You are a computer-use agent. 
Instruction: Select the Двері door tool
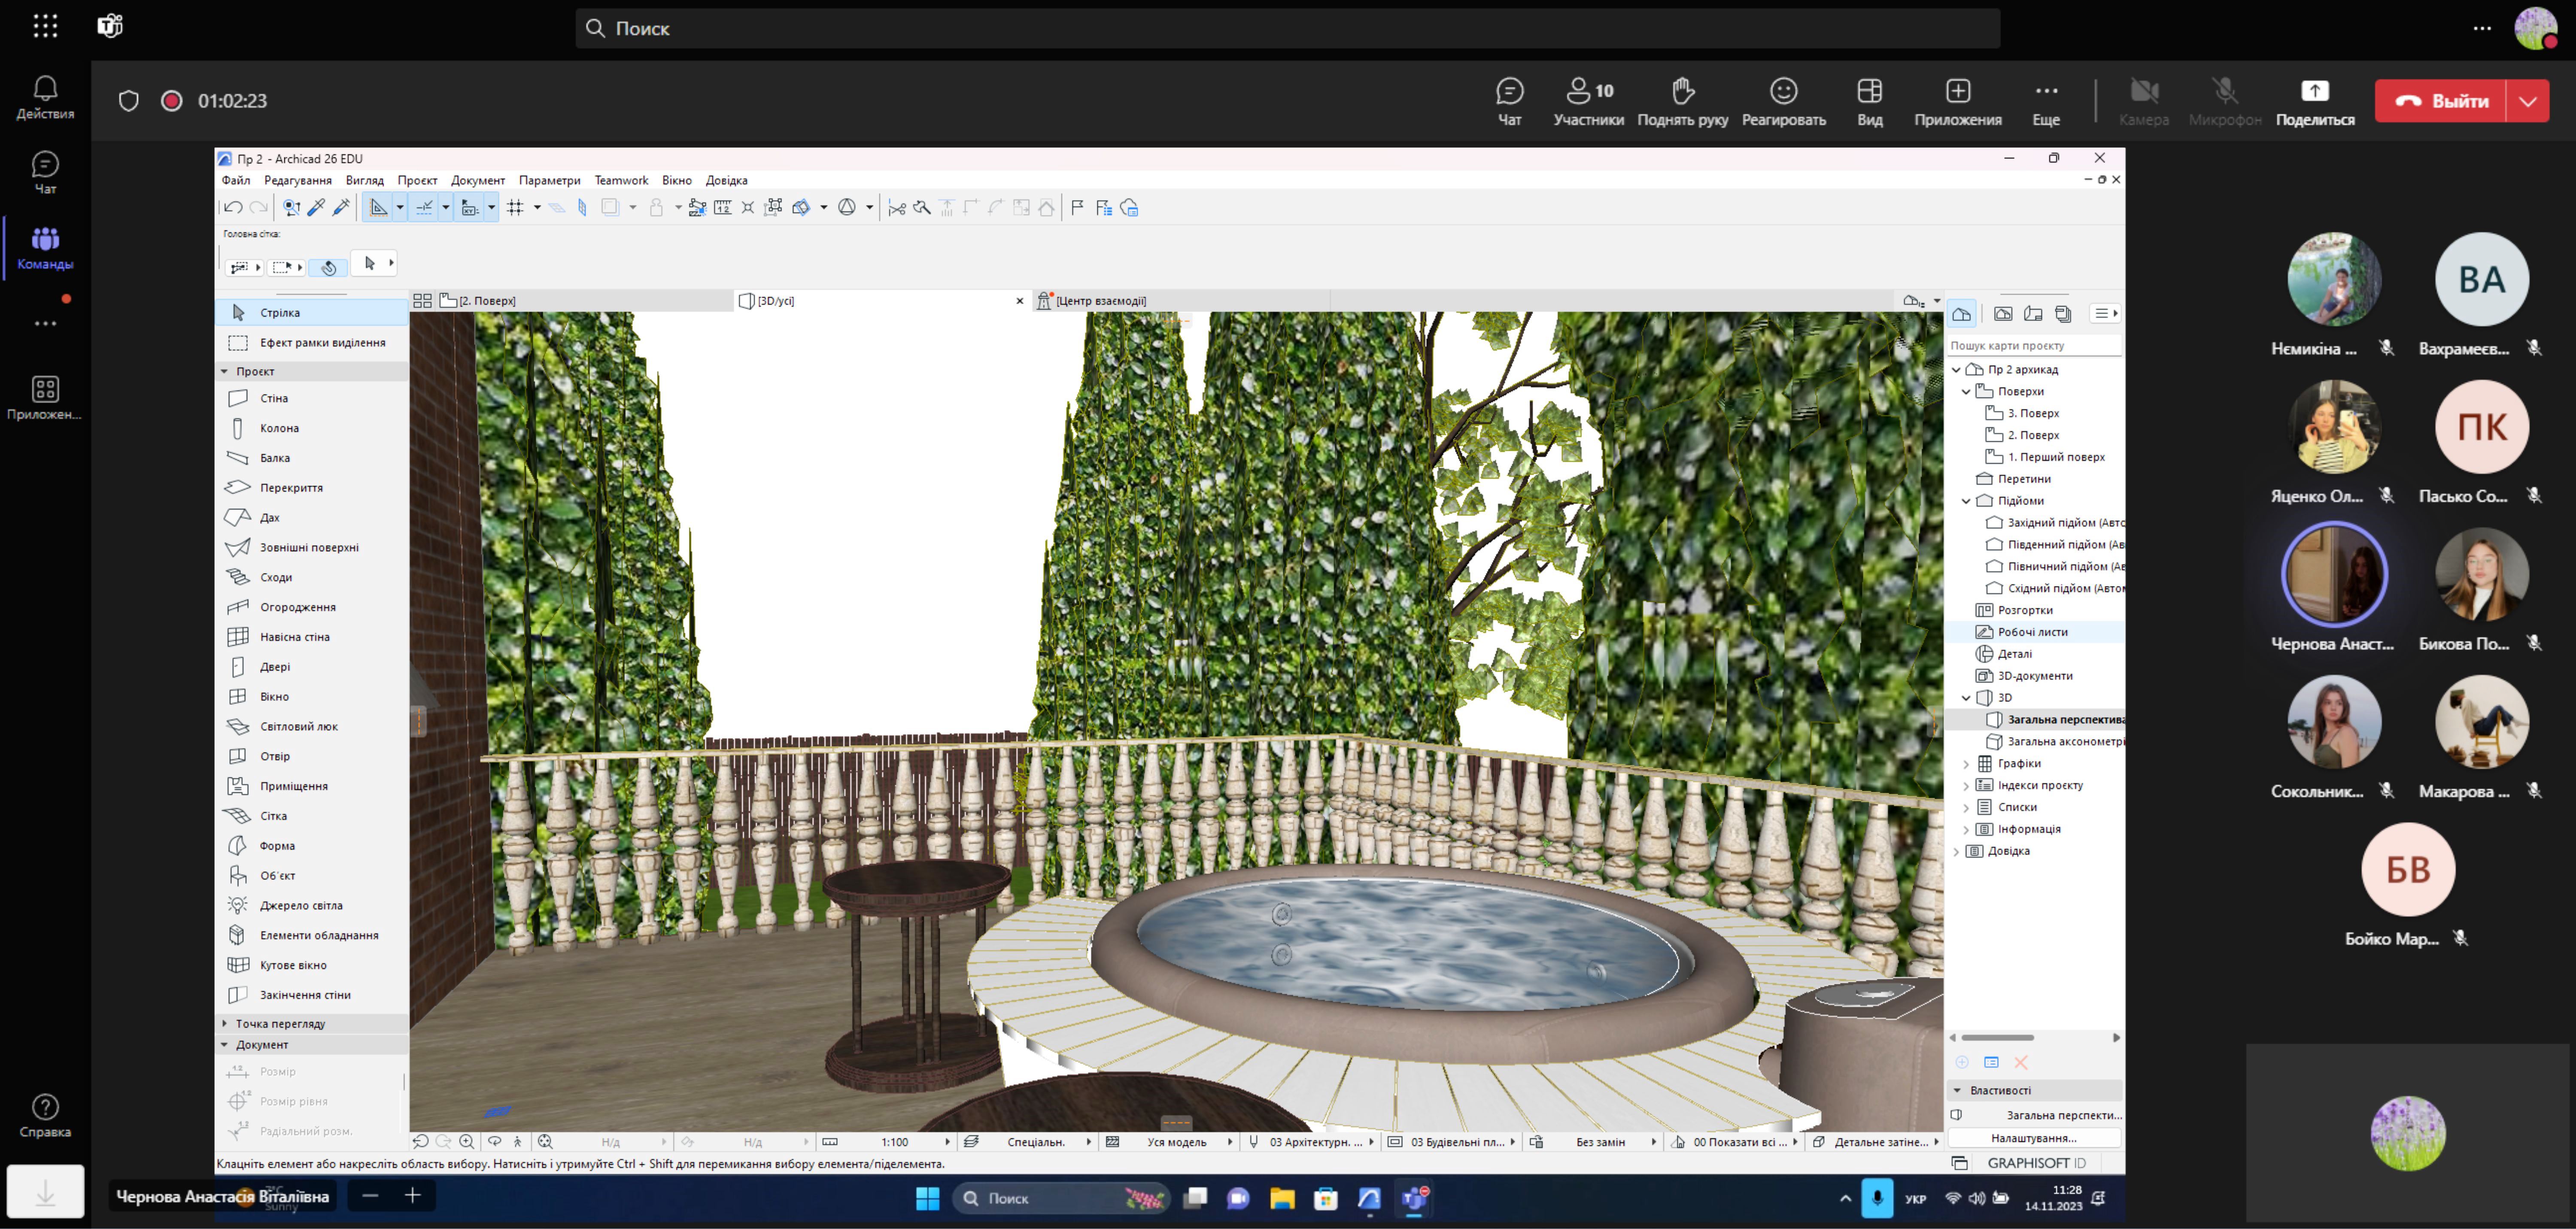point(312,667)
